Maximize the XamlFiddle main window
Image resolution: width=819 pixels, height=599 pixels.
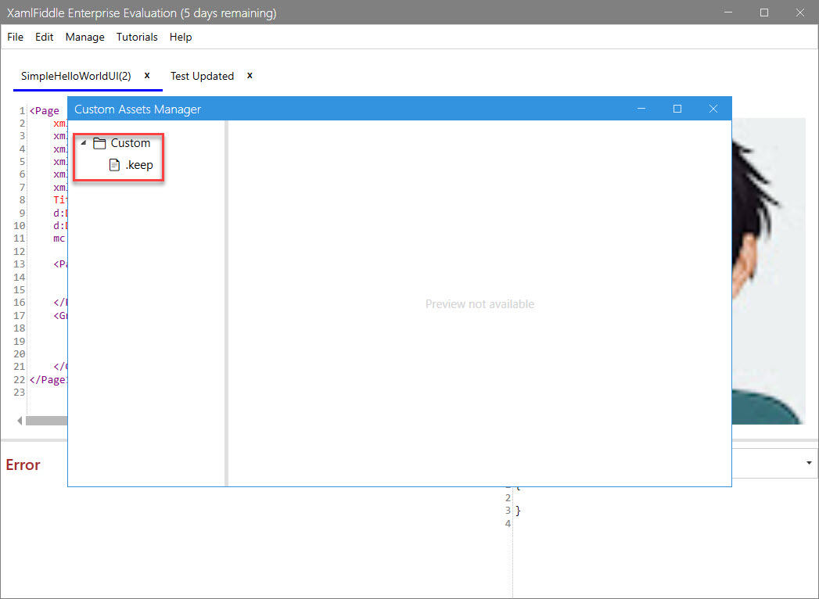point(764,13)
